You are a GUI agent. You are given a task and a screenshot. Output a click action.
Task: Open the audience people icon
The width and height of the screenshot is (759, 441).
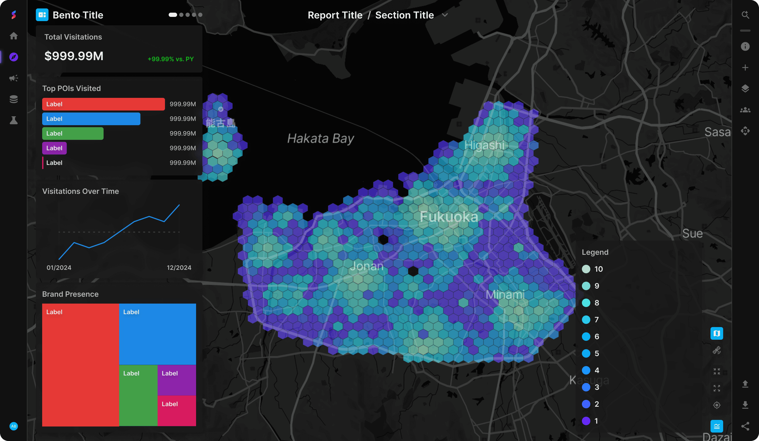click(745, 110)
